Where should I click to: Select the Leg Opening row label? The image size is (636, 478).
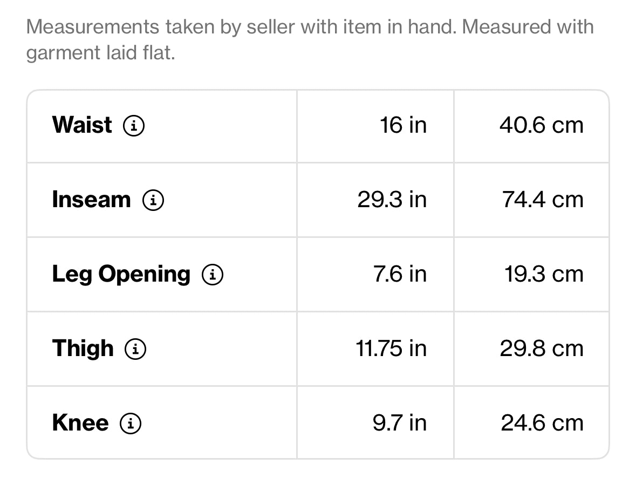click(x=121, y=275)
